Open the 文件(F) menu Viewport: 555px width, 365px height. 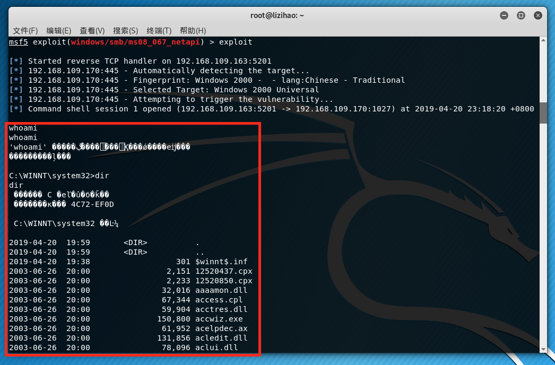pyautogui.click(x=25, y=31)
